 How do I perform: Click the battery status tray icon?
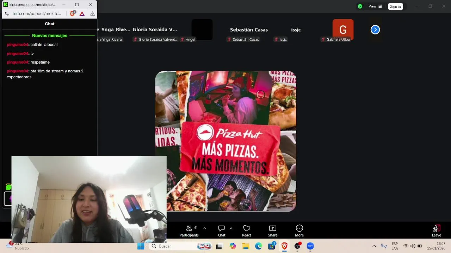(x=420, y=246)
